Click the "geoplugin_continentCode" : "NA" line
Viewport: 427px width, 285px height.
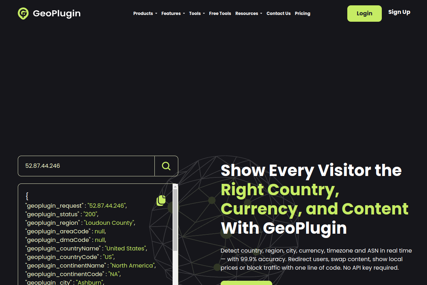73,274
